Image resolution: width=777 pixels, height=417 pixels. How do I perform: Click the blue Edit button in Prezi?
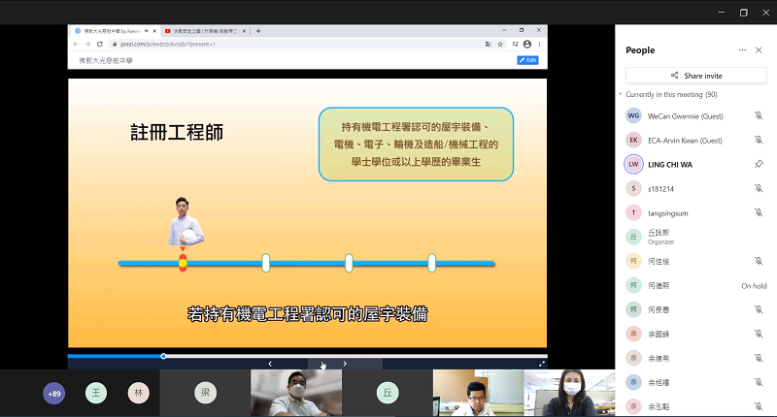(x=527, y=60)
